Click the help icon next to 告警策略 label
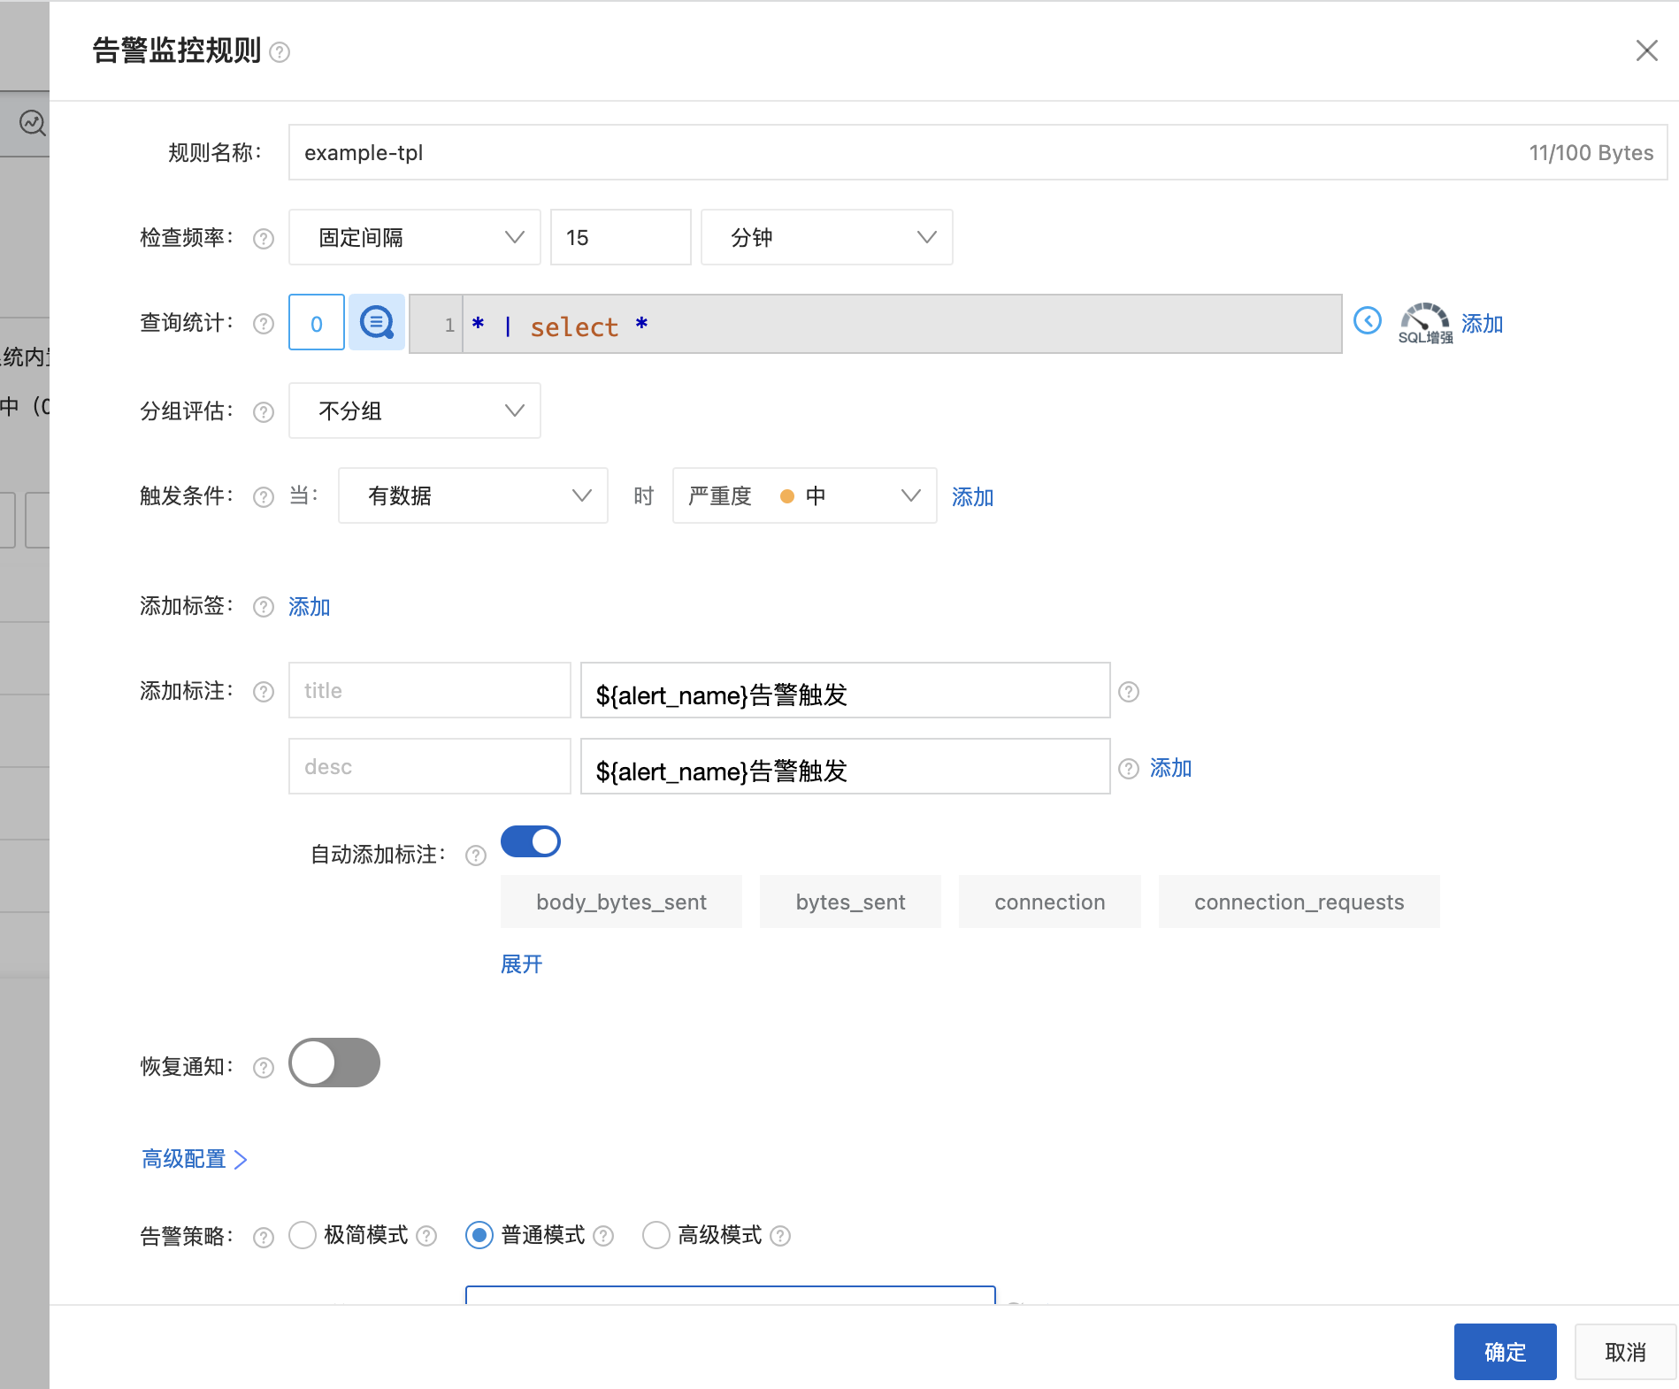The width and height of the screenshot is (1679, 1389). tap(264, 1237)
